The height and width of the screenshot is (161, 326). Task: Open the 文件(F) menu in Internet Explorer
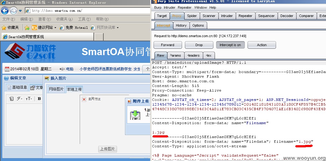pos(9,19)
